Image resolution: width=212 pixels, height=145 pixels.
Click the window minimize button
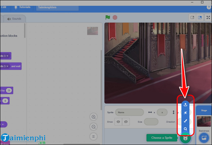pos(192,2)
